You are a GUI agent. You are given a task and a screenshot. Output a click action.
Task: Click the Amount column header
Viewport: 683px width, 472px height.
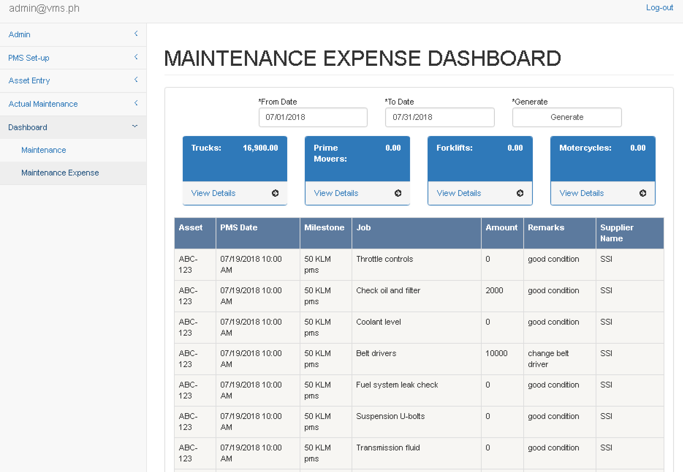(x=502, y=233)
